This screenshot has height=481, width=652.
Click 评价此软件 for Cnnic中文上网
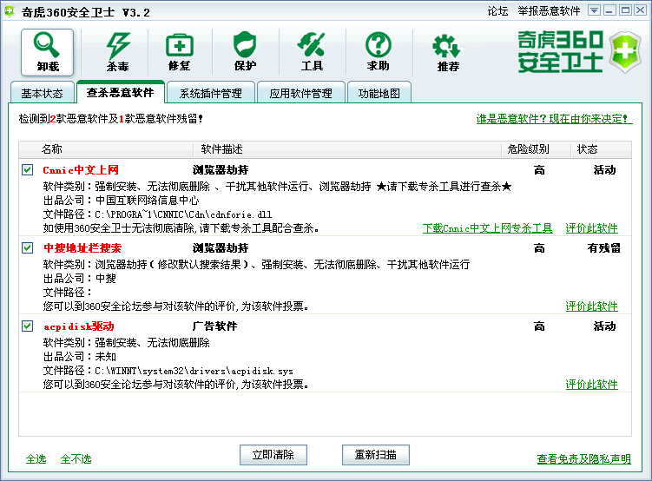[x=591, y=228]
